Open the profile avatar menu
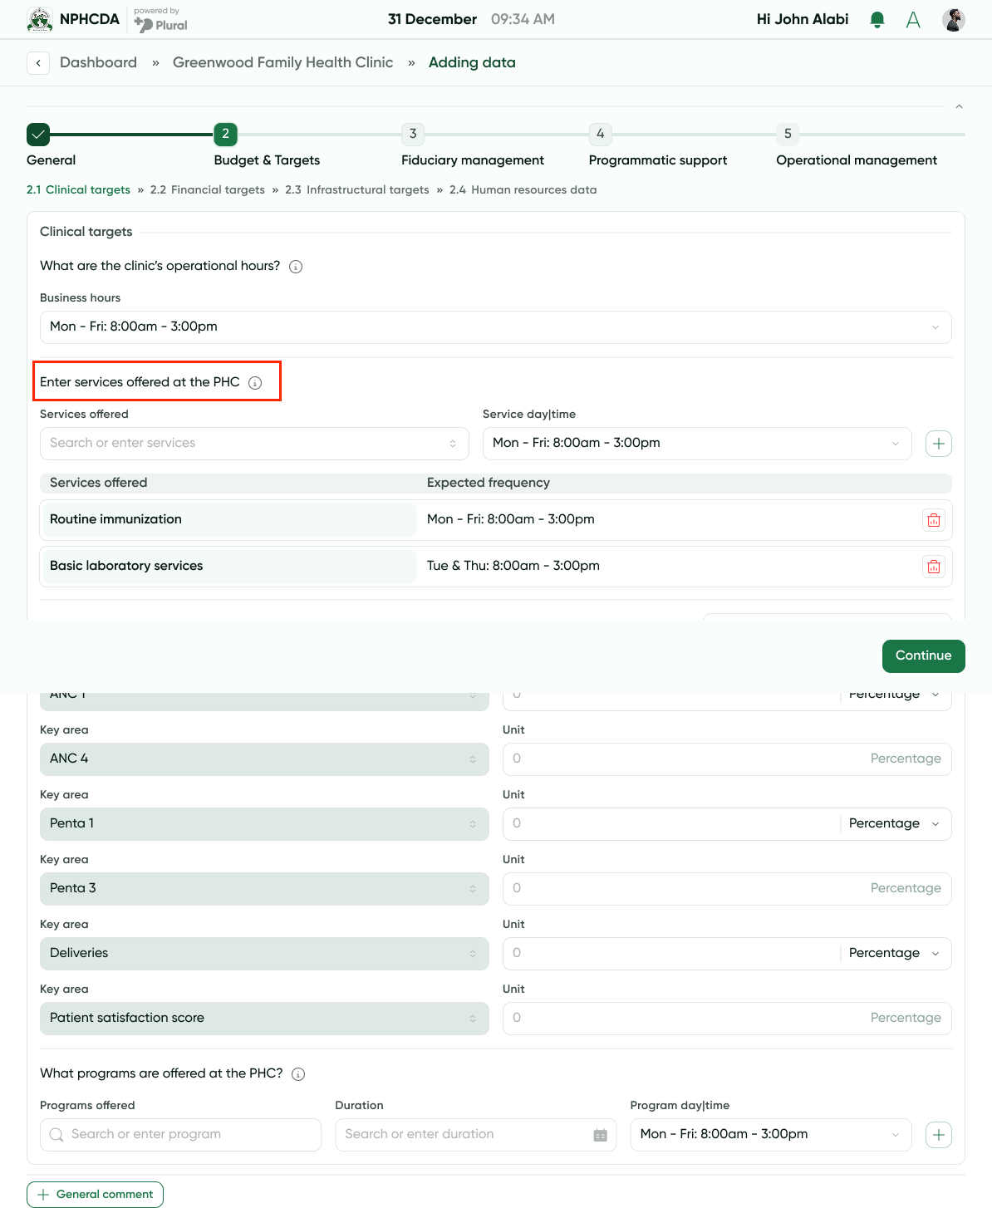The width and height of the screenshot is (992, 1208). (954, 19)
